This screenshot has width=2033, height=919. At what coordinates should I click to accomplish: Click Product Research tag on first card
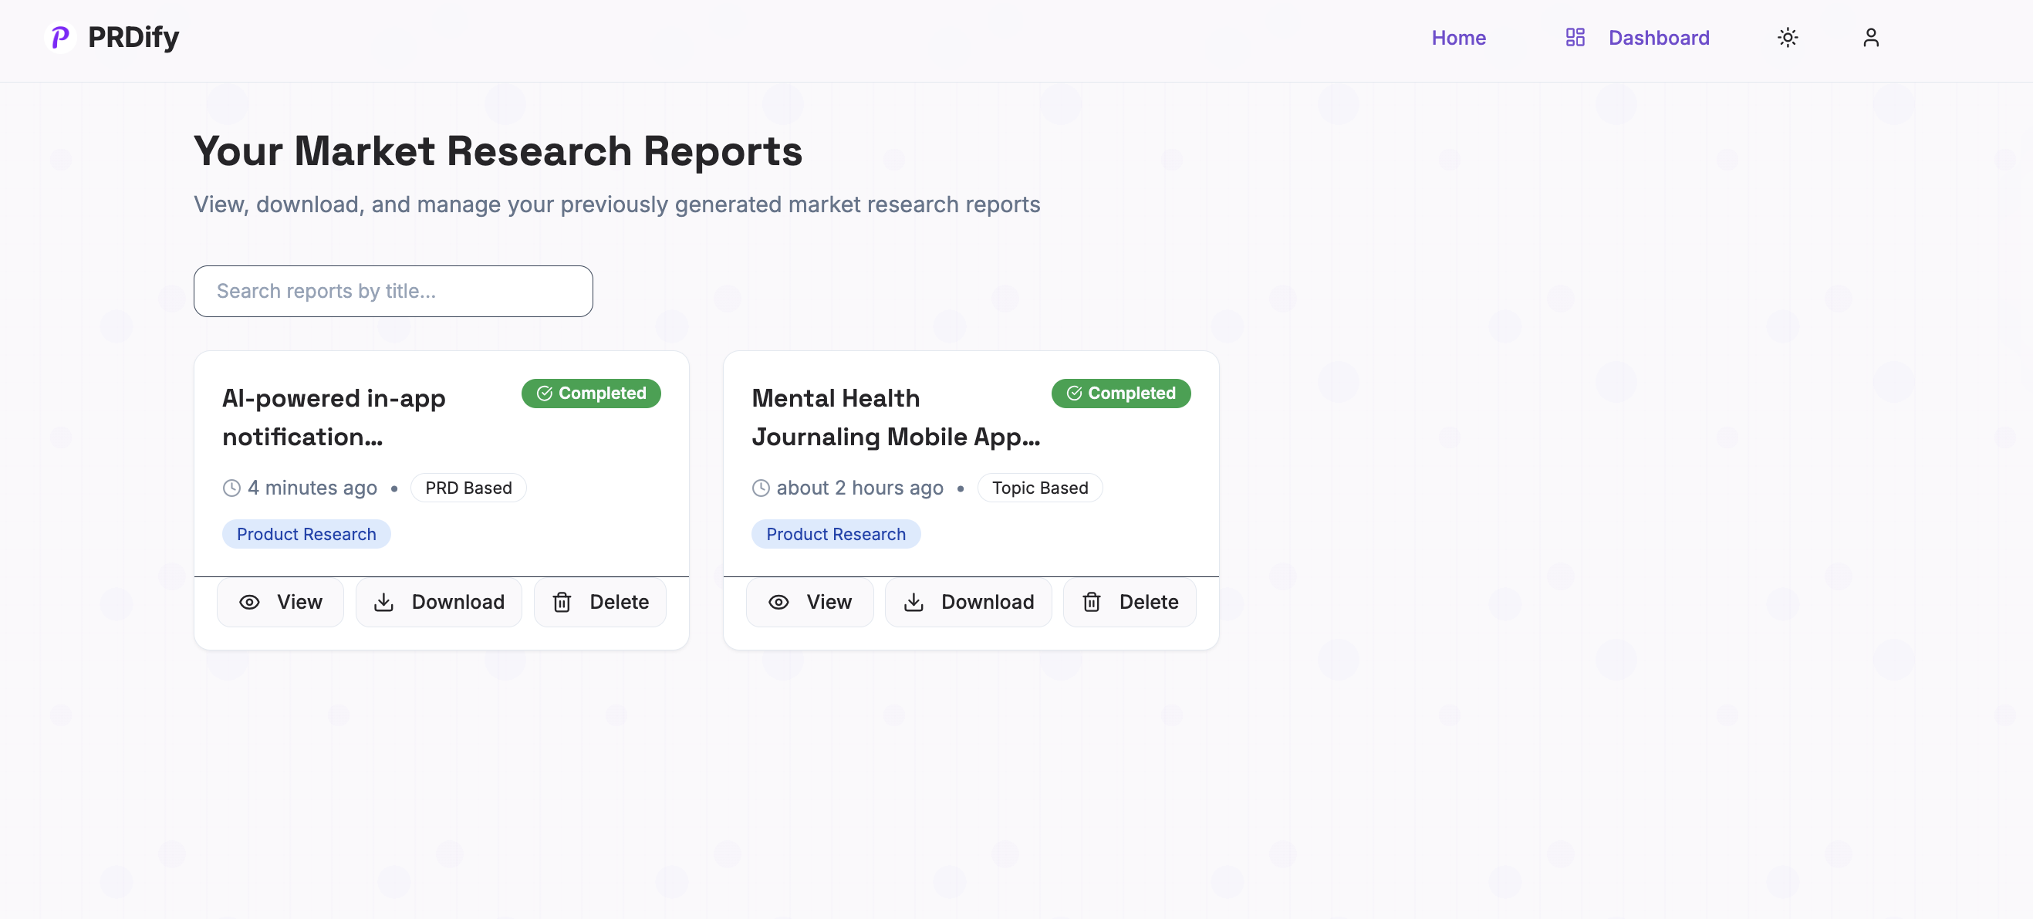306,534
